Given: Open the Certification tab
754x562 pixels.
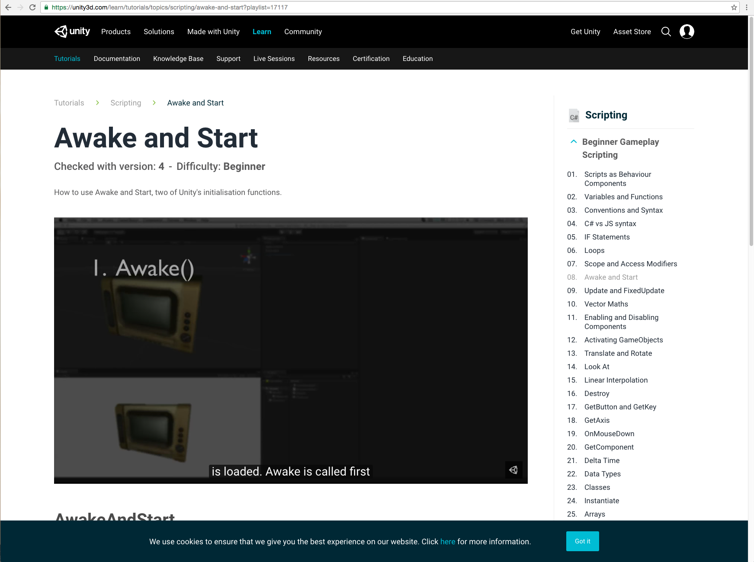Looking at the screenshot, I should (371, 59).
